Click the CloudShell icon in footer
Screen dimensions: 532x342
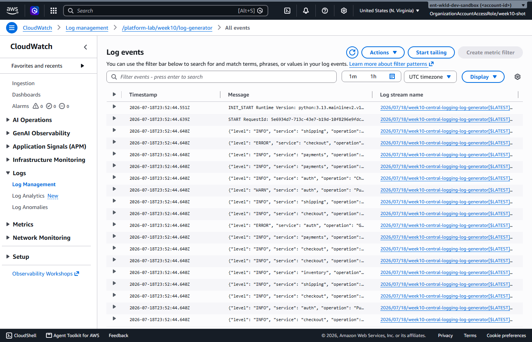[x=9, y=336]
